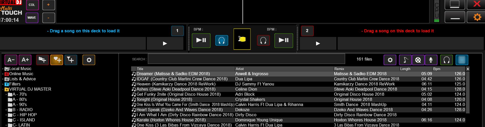Select the Get Funky 2nite track
Image resolution: width=485 pixels, height=127 pixels.
tap(298, 94)
